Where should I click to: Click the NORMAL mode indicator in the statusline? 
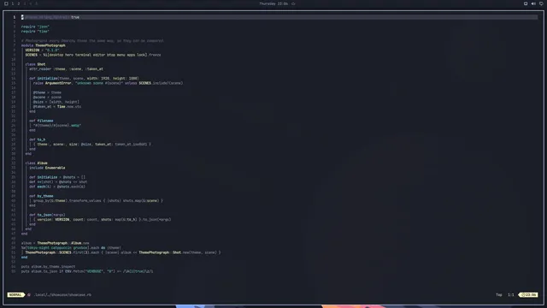[x=15, y=294]
